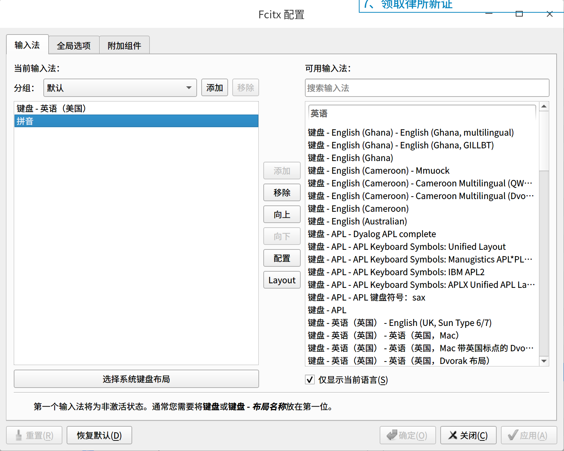Select APL Keyboard Symbols: IBM APL2
564x451 pixels.
click(x=422, y=272)
